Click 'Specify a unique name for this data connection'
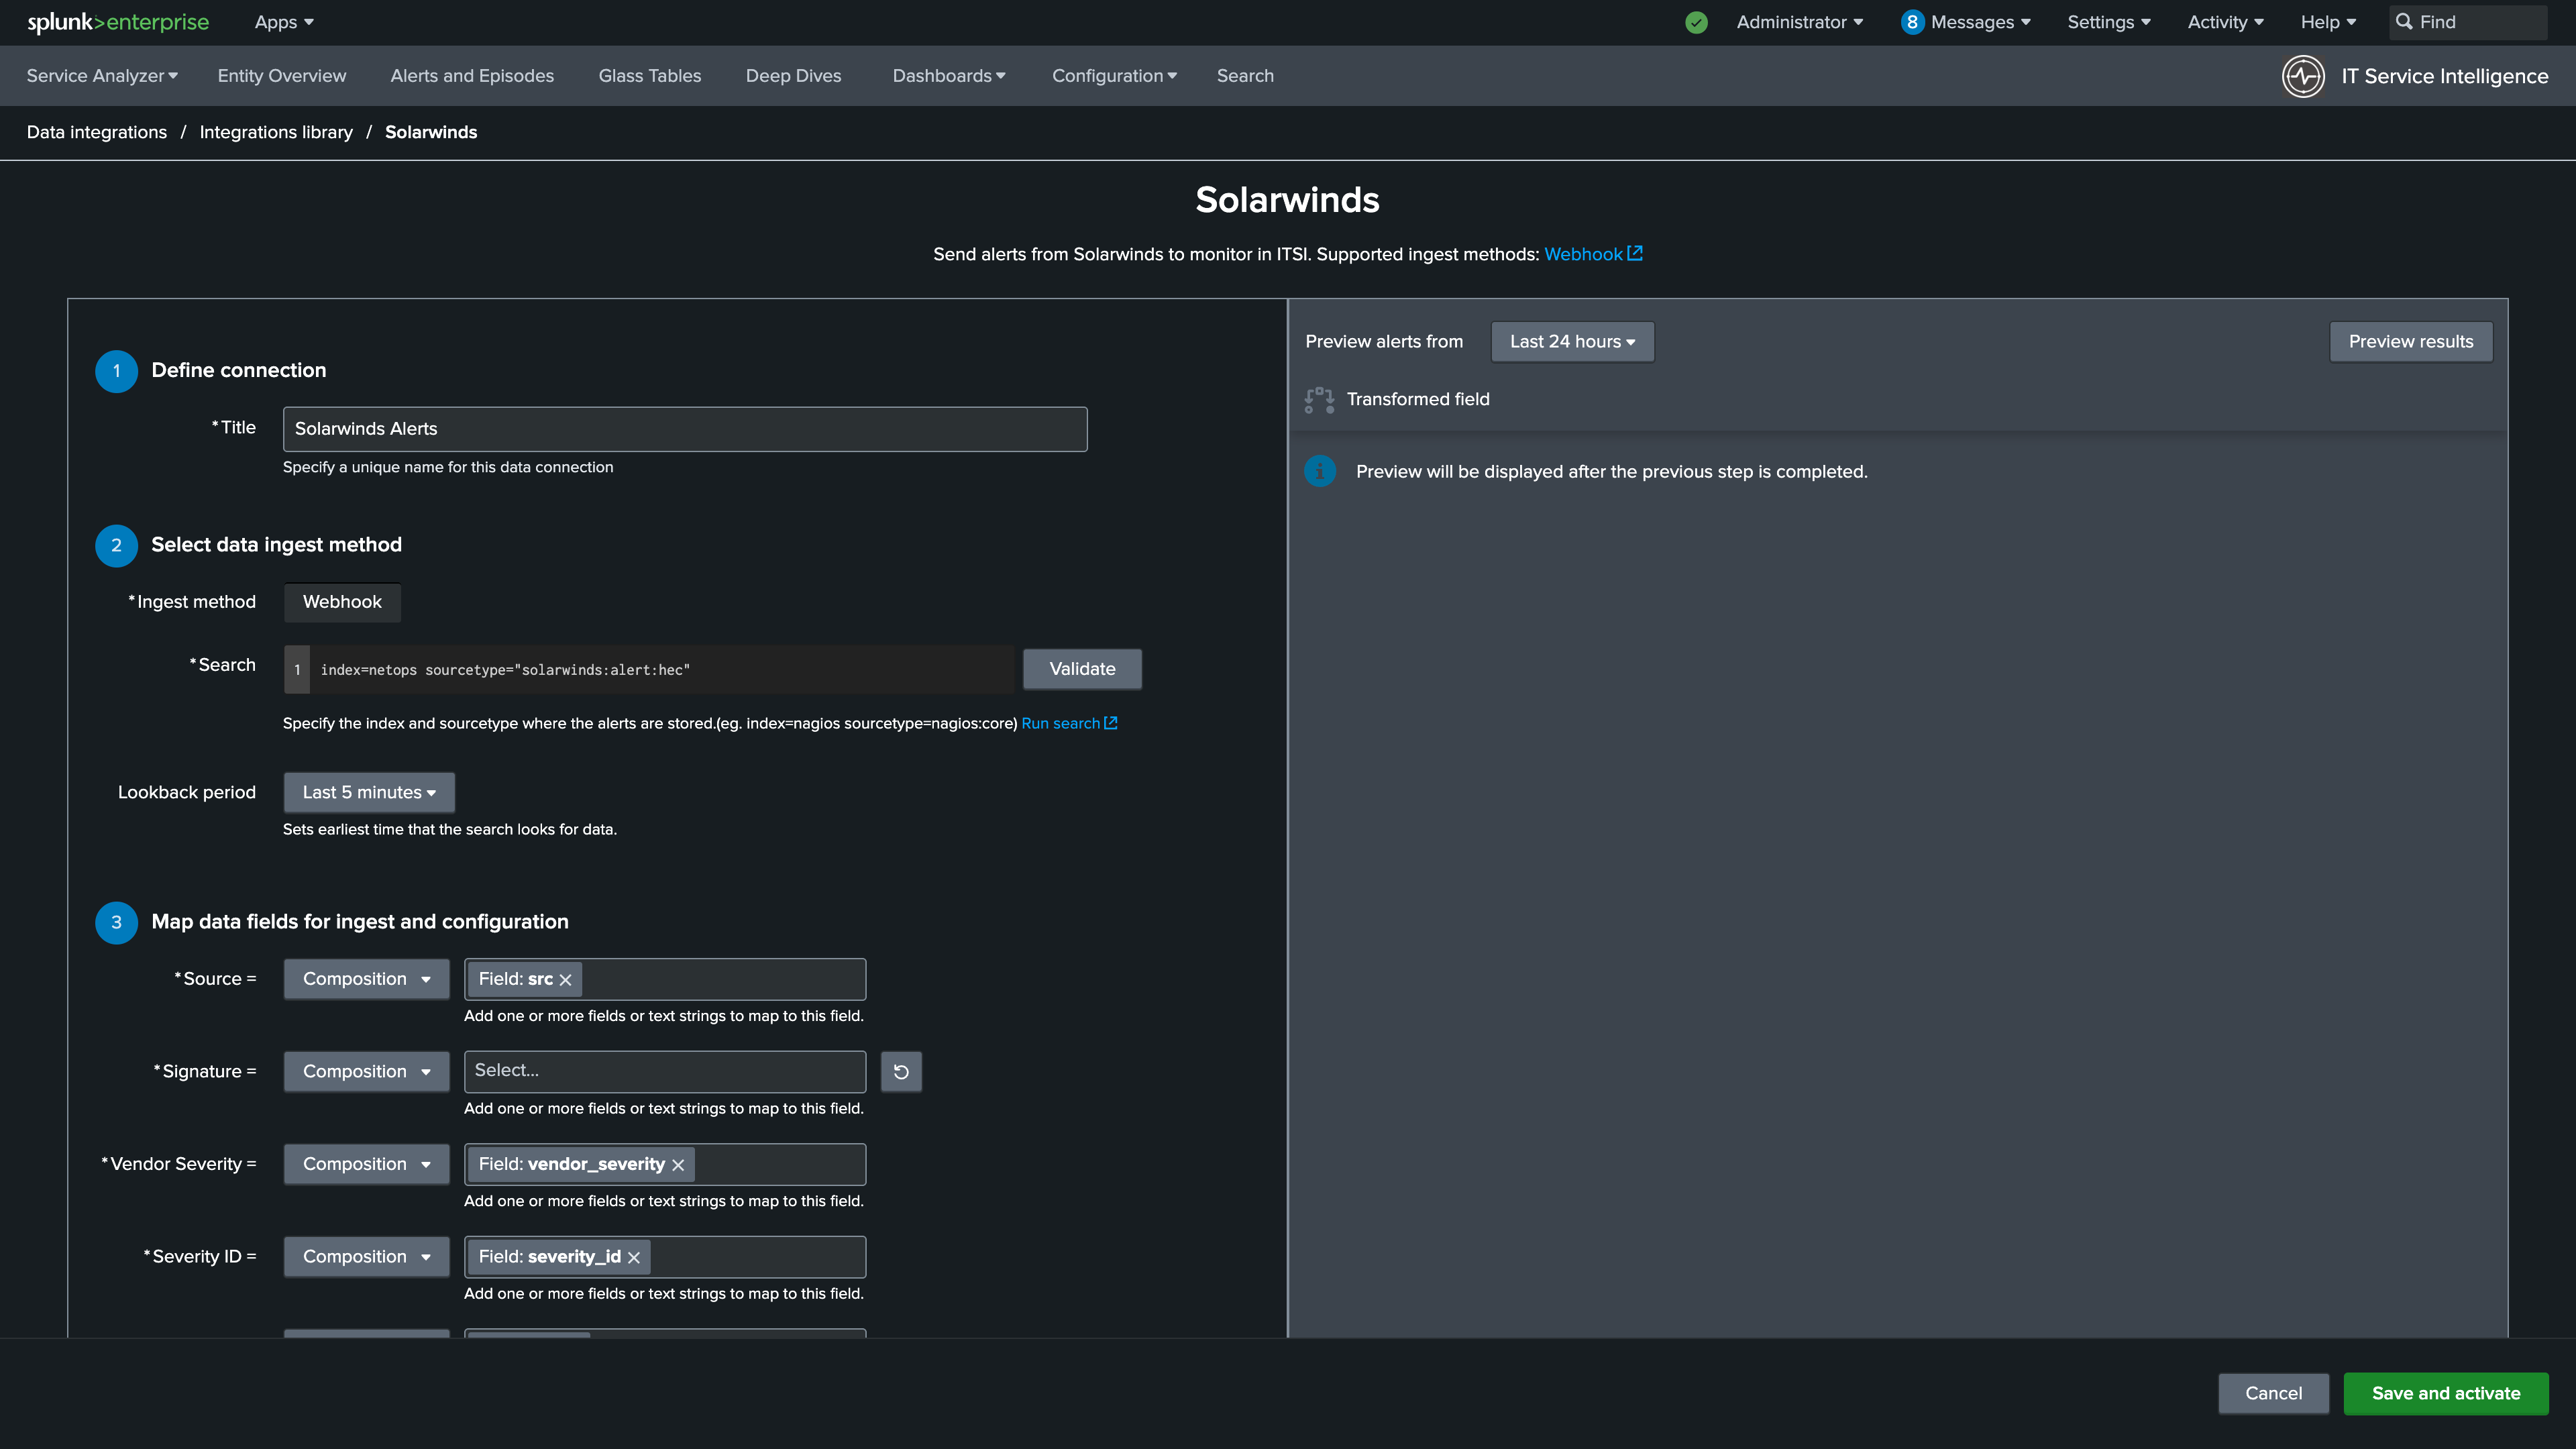The width and height of the screenshot is (2576, 1449). 448,467
